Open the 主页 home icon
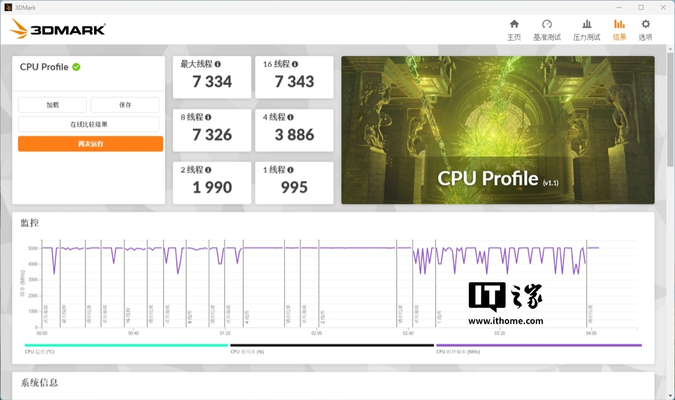The image size is (675, 400). (514, 24)
